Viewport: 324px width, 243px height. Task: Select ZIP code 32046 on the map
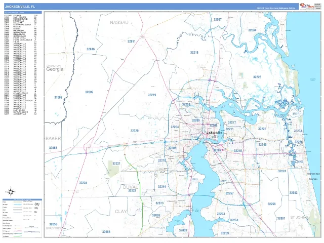(91, 49)
